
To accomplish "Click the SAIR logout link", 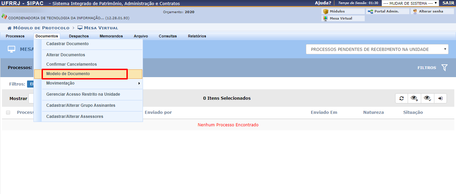I will [448, 3].
